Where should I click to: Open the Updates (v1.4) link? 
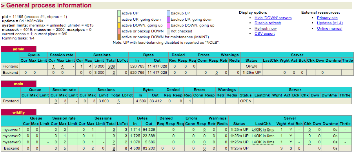(330, 23)
